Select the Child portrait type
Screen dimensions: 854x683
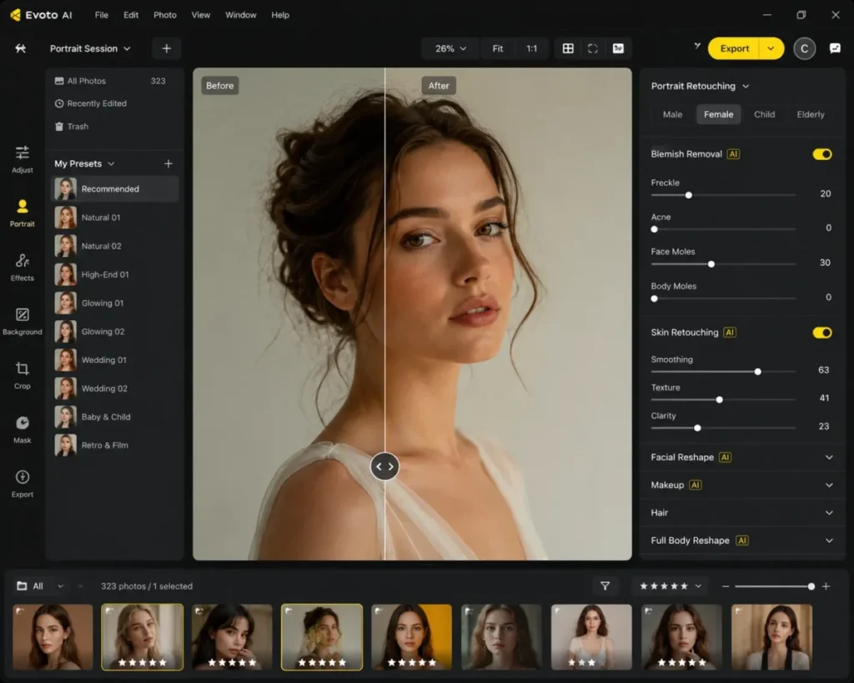pyautogui.click(x=764, y=114)
